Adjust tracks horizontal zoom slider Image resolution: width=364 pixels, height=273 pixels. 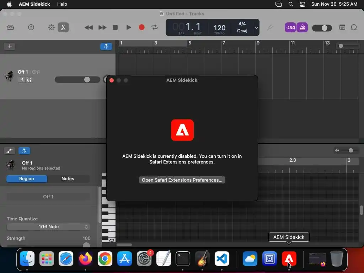[348, 46]
